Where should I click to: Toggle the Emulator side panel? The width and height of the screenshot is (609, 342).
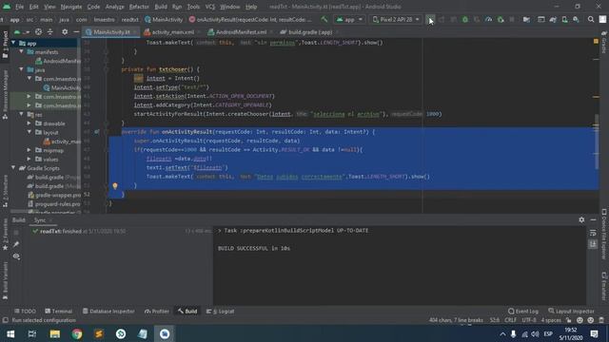point(604,286)
